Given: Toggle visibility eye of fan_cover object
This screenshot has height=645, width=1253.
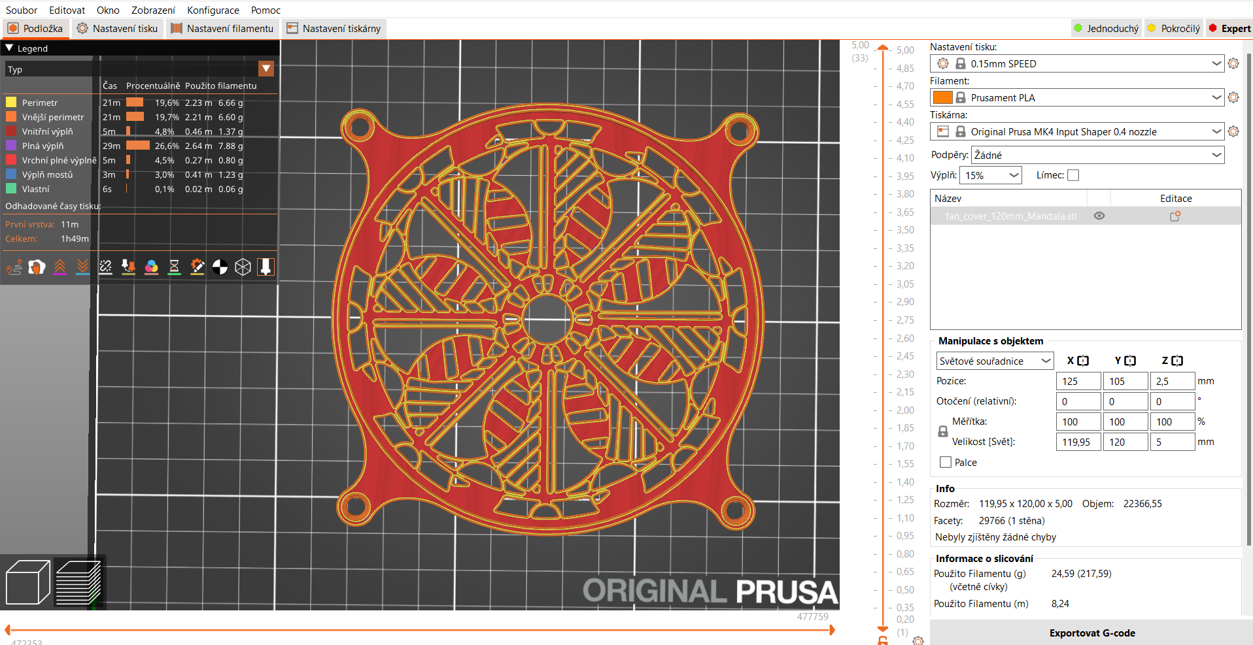Looking at the screenshot, I should 1099,216.
